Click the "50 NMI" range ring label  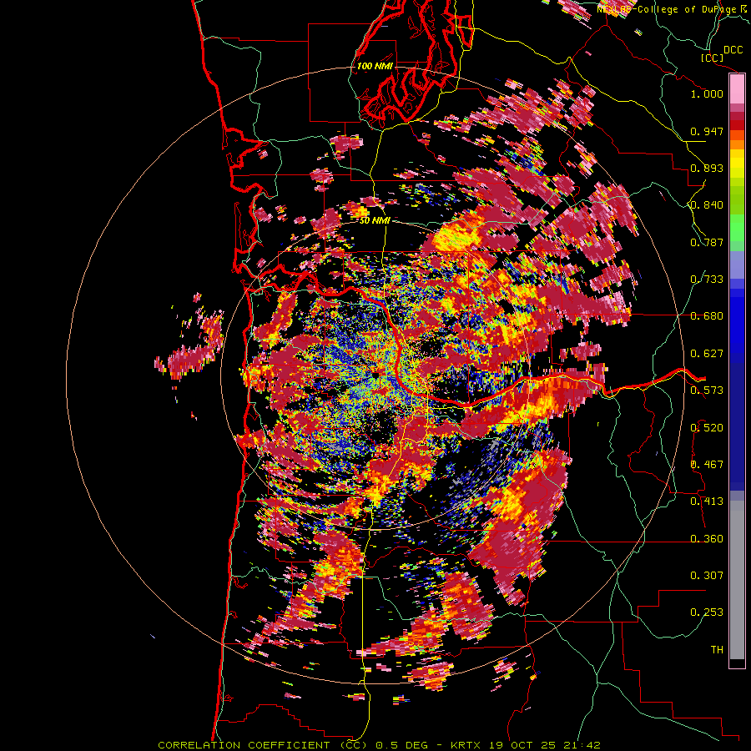[x=375, y=220]
